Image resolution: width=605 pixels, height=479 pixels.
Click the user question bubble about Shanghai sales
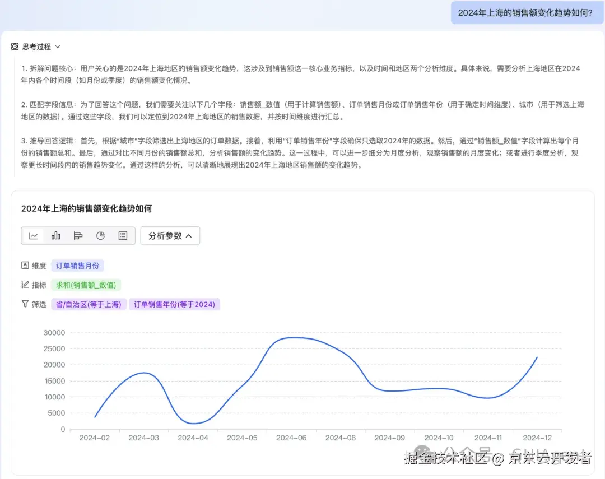click(527, 12)
